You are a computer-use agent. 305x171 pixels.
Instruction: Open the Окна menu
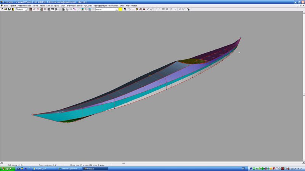point(122,6)
